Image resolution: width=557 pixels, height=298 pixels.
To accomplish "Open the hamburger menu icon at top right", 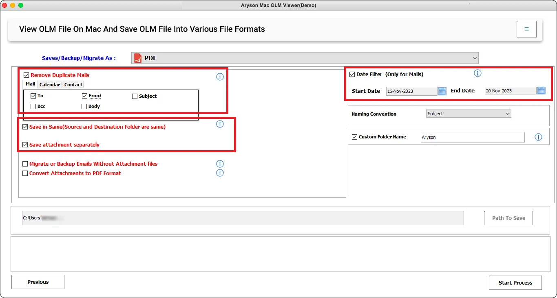I will pyautogui.click(x=526, y=29).
